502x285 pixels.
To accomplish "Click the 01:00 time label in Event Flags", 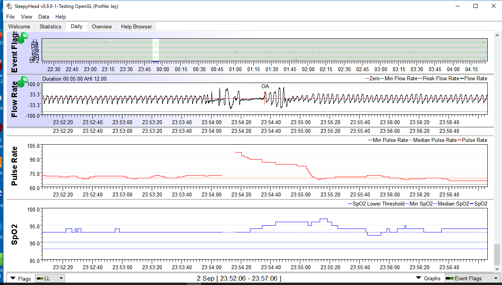I will pos(235,70).
